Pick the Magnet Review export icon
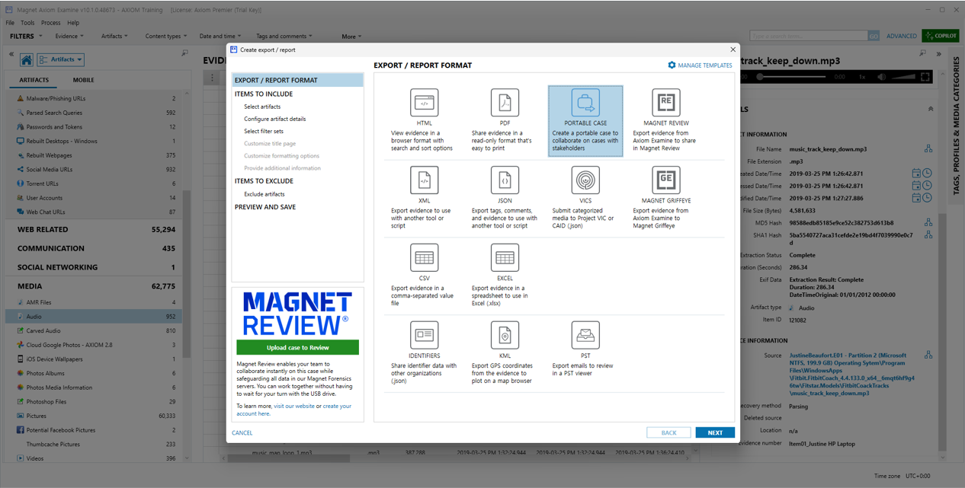 (x=666, y=102)
